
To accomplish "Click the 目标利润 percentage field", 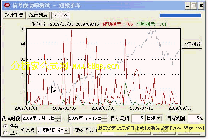I will coord(194,118).
